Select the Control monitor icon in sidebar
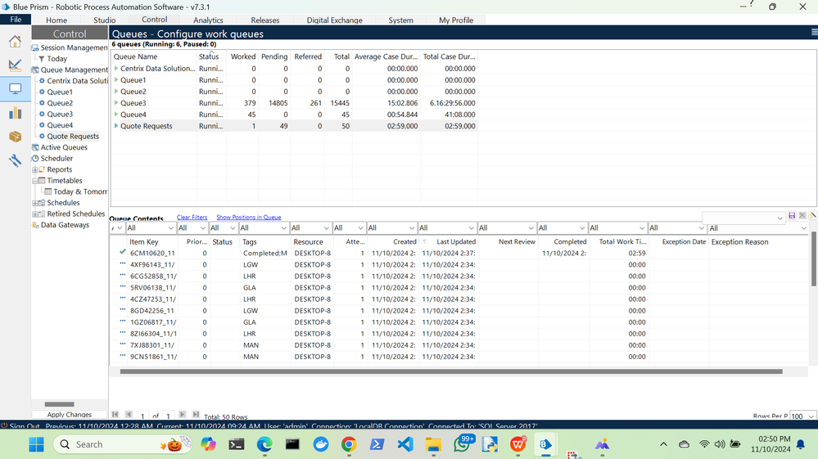Screen dimensions: 818x459 (x=15, y=89)
